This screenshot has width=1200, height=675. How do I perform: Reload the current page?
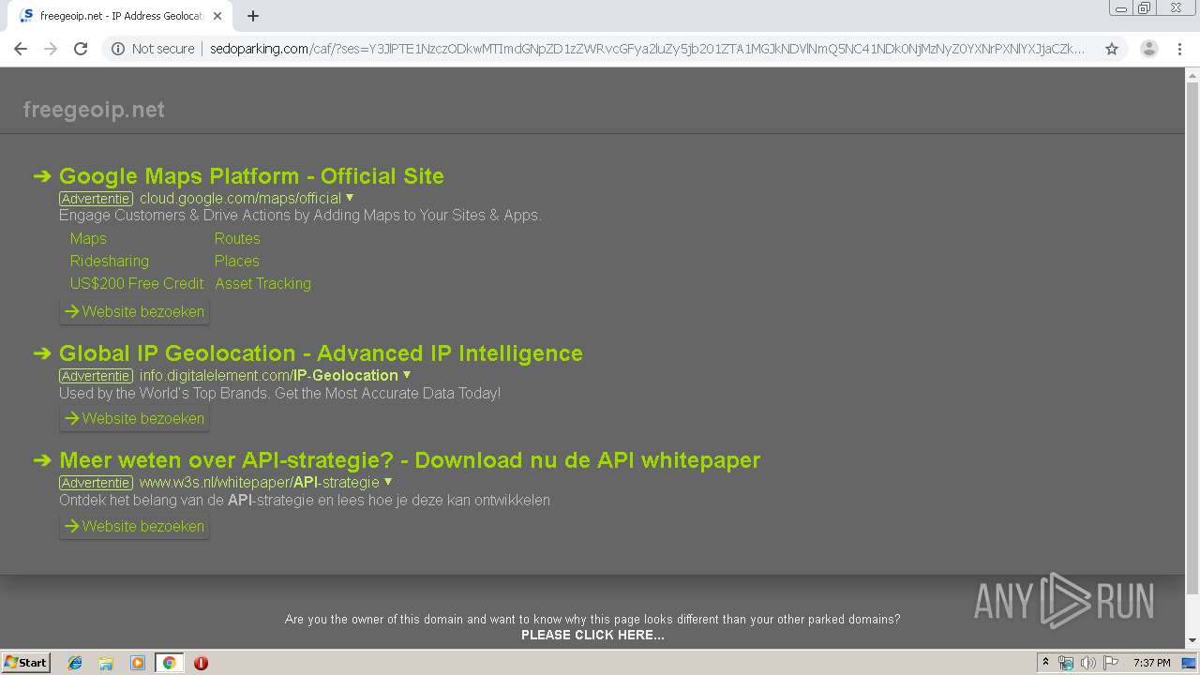(x=81, y=49)
